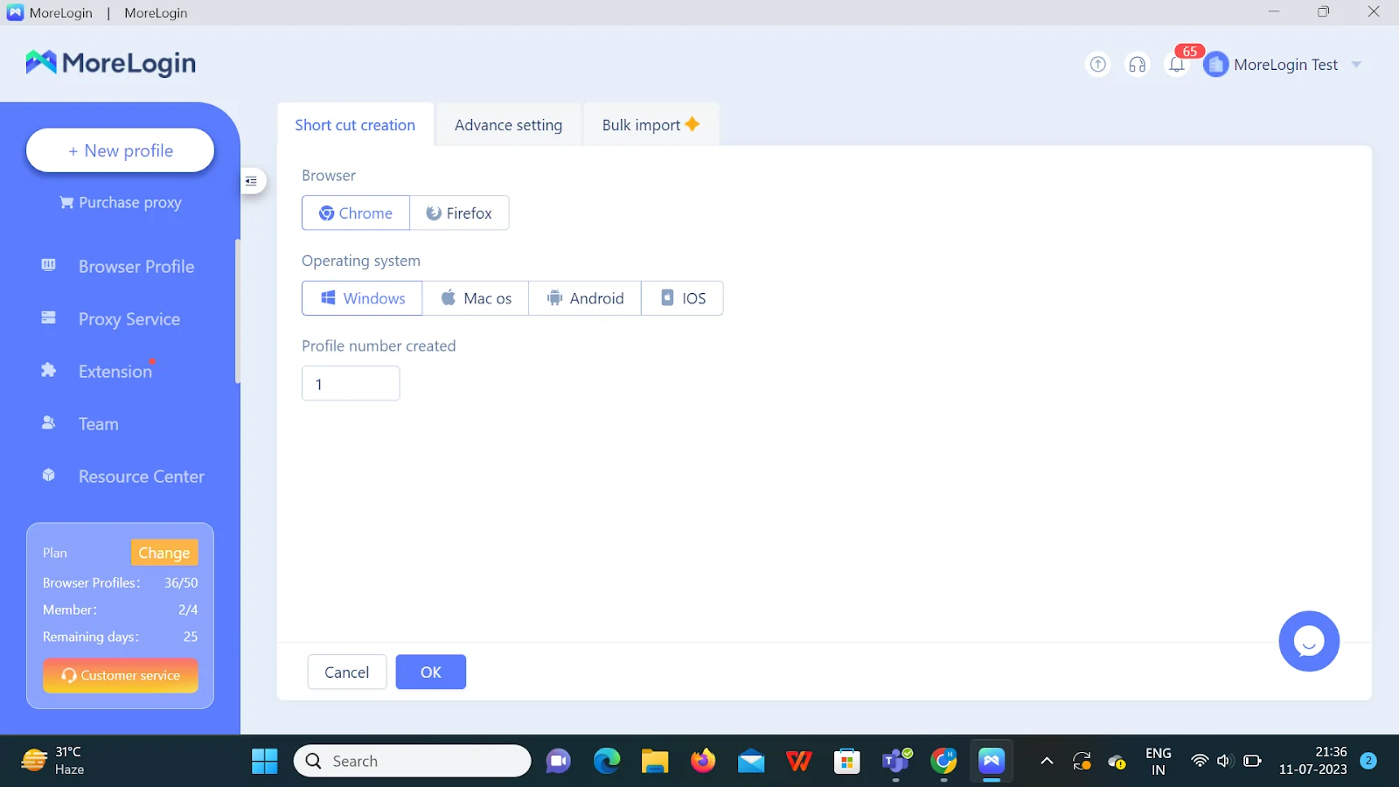Screen dimensions: 1399x787
Task: Open the live chat bubble
Action: (1309, 641)
